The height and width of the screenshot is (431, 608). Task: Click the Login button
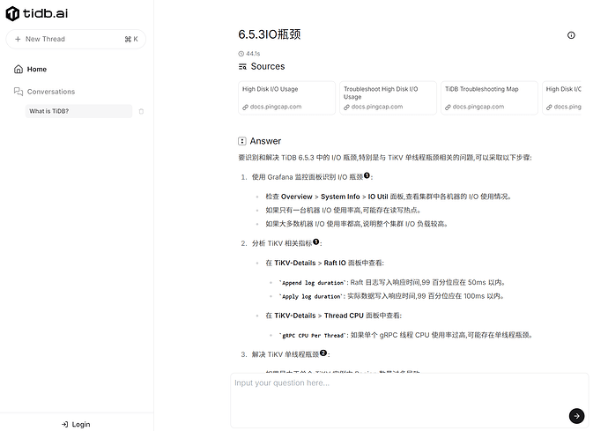(76, 425)
